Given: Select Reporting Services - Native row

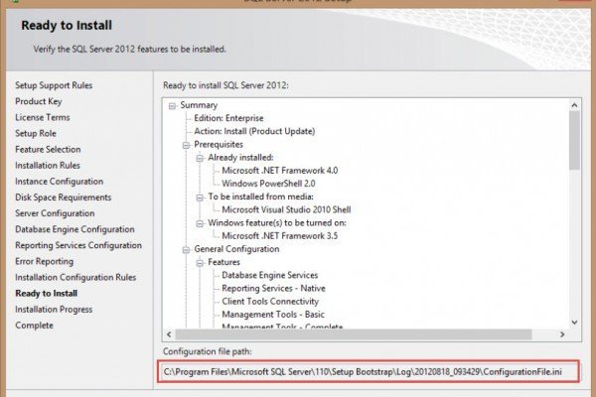Looking at the screenshot, I should (x=274, y=289).
